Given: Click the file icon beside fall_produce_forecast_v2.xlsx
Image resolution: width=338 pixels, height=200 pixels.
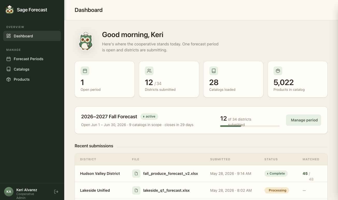Looking at the screenshot, I should 136,174.
